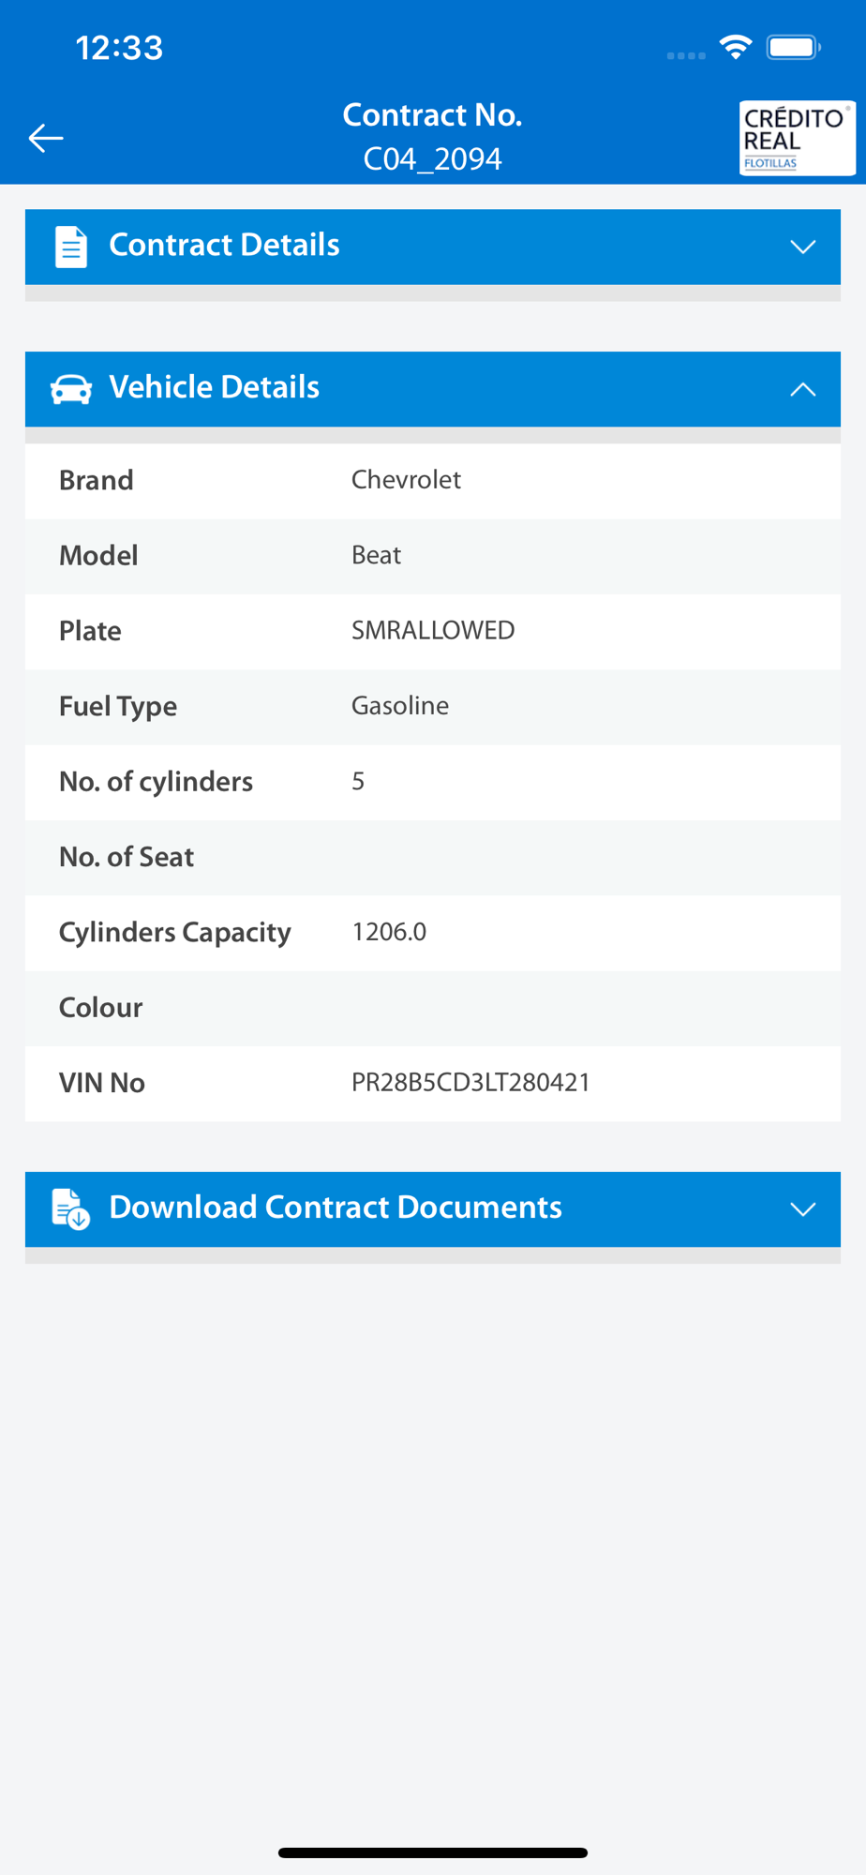Image resolution: width=866 pixels, height=1875 pixels.
Task: Tap the Model row value Beat
Action: (376, 555)
